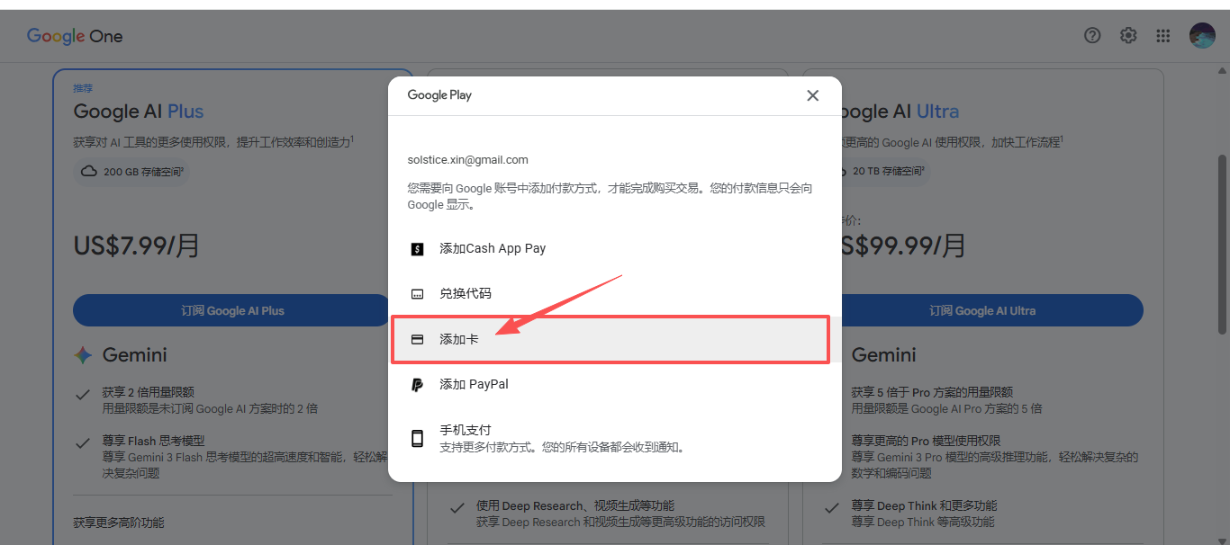This screenshot has height=545, width=1230.
Task: Click the 获享 5 倍于 Pro 方案的用量限额 text
Action: (x=932, y=392)
